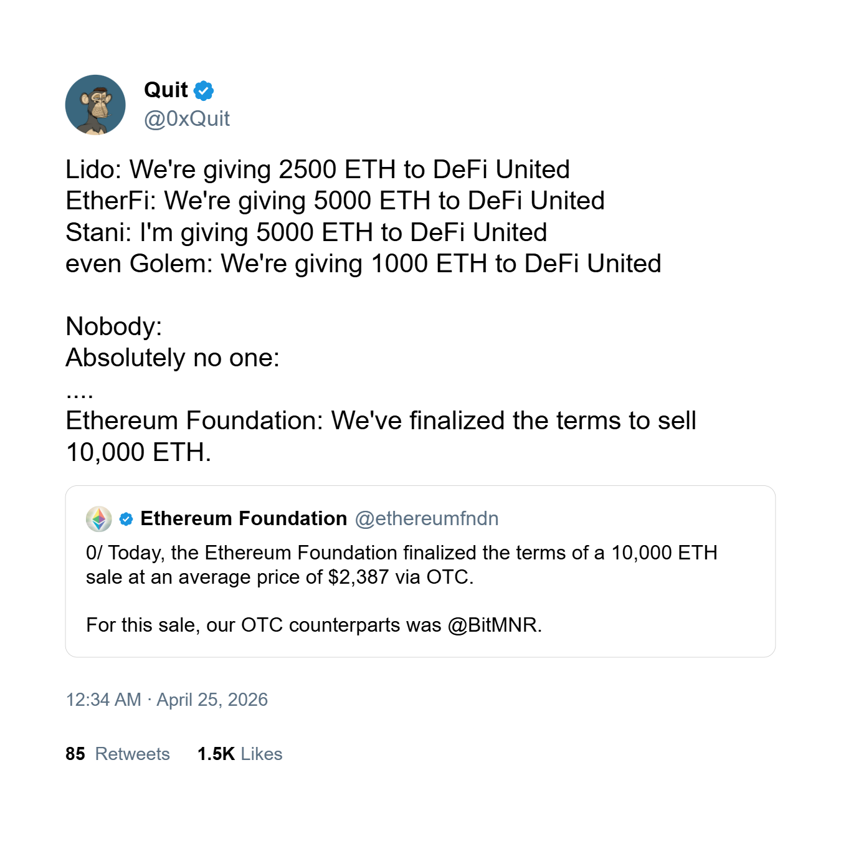
Task: Click the "Absolutely no one:" line
Action: click(173, 358)
